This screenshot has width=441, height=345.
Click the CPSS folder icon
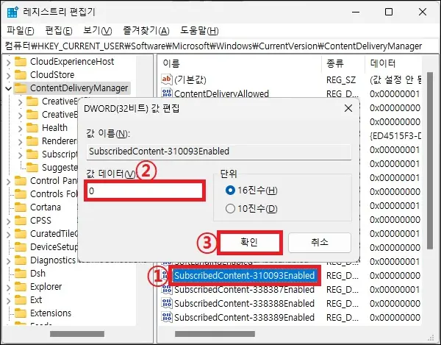click(x=21, y=221)
